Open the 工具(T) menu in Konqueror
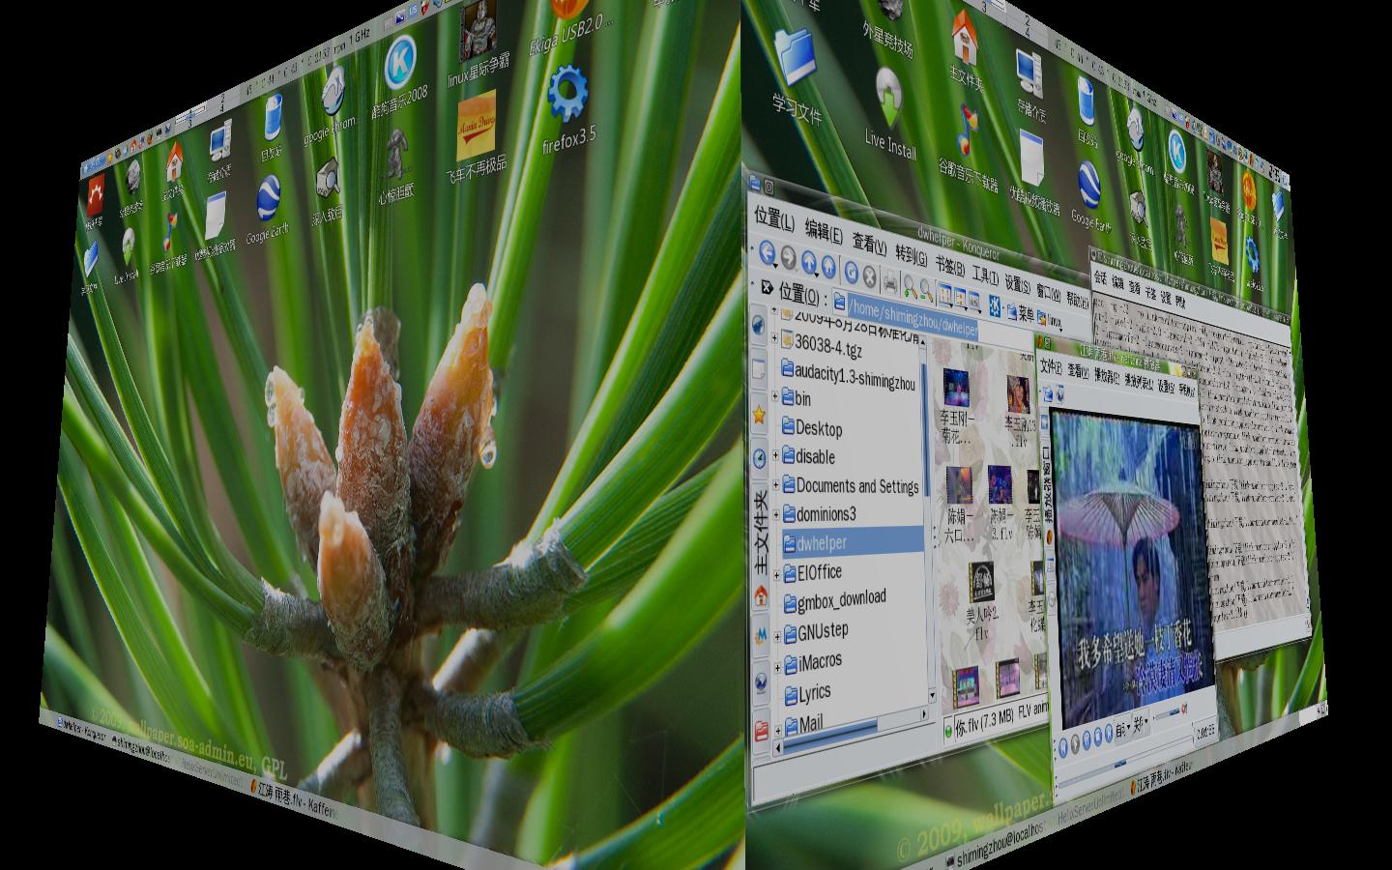Image resolution: width=1392 pixels, height=870 pixels. tap(983, 276)
